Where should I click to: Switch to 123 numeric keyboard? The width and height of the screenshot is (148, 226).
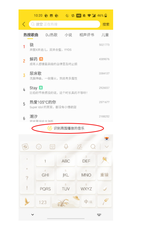point(43,202)
